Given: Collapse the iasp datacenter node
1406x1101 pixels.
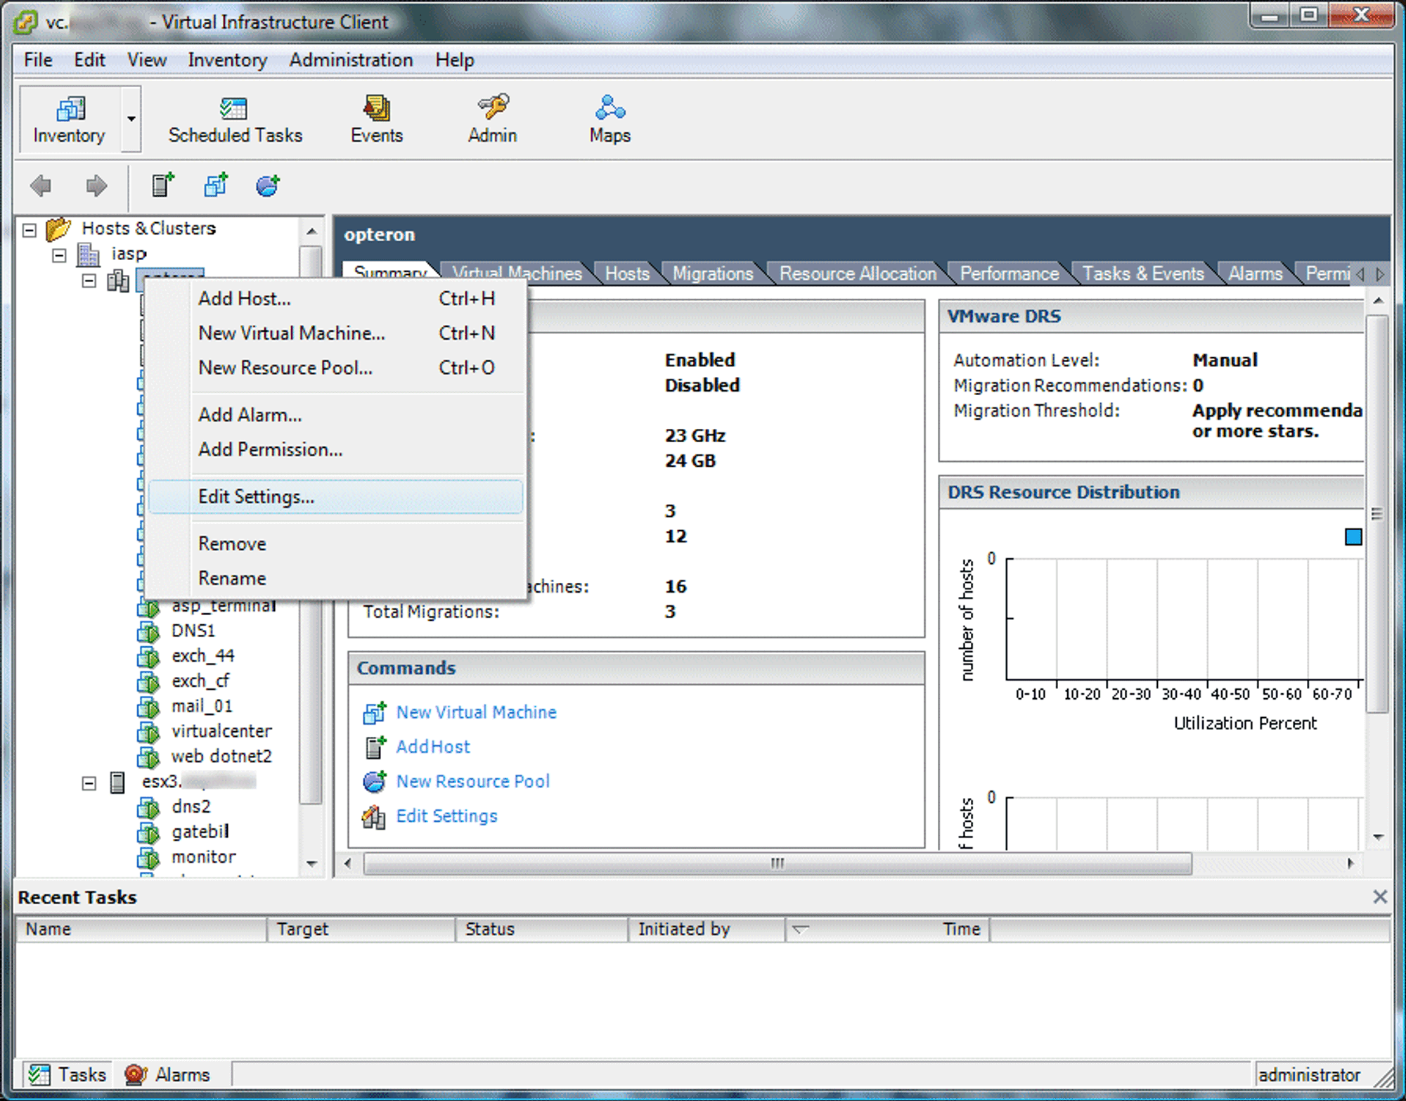Looking at the screenshot, I should click(x=59, y=255).
